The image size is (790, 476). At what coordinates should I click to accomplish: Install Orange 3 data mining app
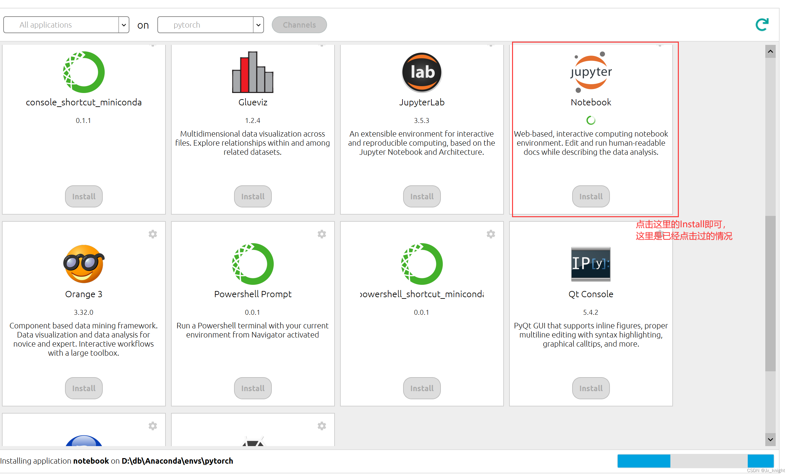[84, 388]
